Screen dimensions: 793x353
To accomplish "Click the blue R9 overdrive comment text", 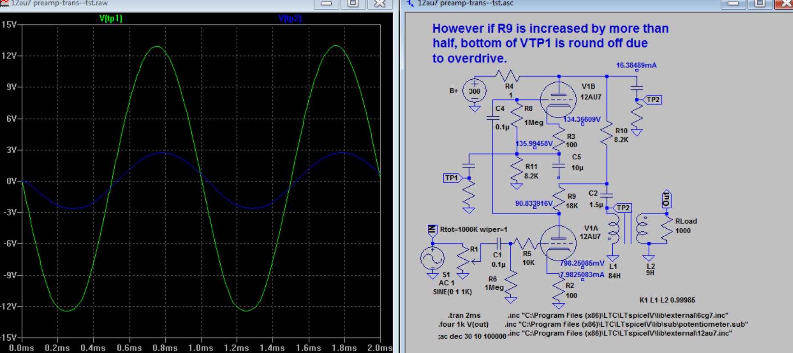I will point(550,43).
